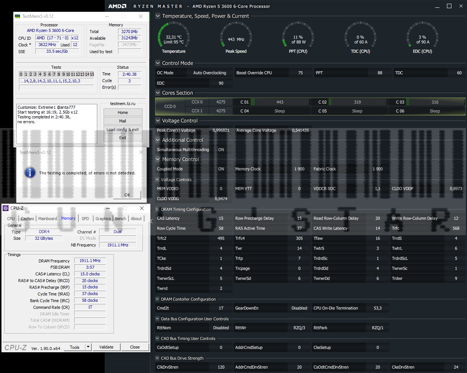Open the Caches tab in CPU-Z
The height and width of the screenshot is (373, 467).
click(27, 219)
